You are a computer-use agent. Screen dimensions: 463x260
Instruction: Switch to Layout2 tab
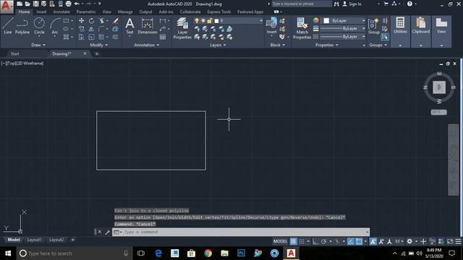[x=56, y=240]
